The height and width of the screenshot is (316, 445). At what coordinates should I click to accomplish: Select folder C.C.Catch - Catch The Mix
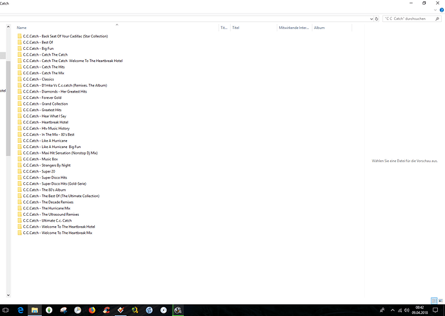(41, 73)
